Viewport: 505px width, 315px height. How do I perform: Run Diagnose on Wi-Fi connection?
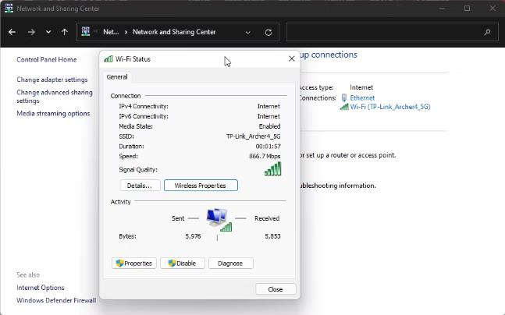(230, 264)
